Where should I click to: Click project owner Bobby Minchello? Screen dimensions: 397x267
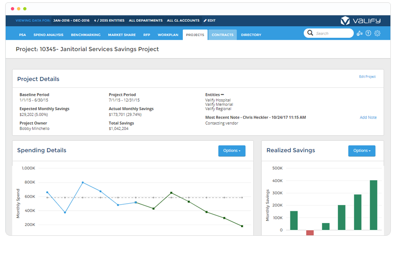coord(35,129)
